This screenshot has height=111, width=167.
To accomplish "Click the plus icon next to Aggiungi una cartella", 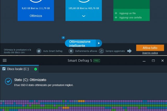I will 116,17.
